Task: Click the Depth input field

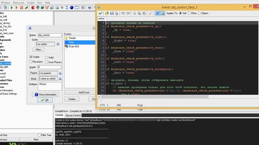Action: (49, 67)
